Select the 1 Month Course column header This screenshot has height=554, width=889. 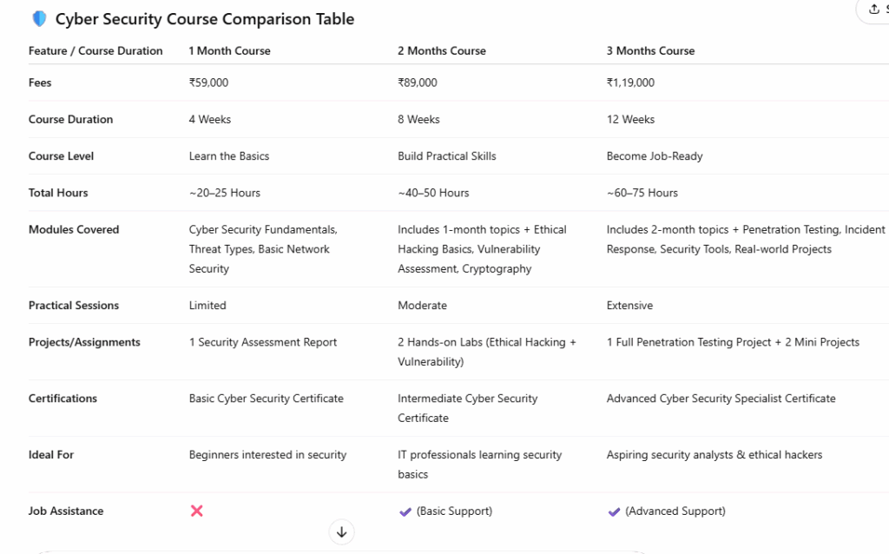coord(229,51)
